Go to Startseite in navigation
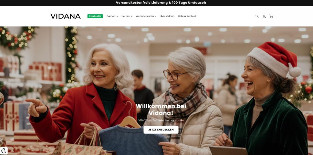This screenshot has width=313, height=155. pyautogui.click(x=95, y=16)
